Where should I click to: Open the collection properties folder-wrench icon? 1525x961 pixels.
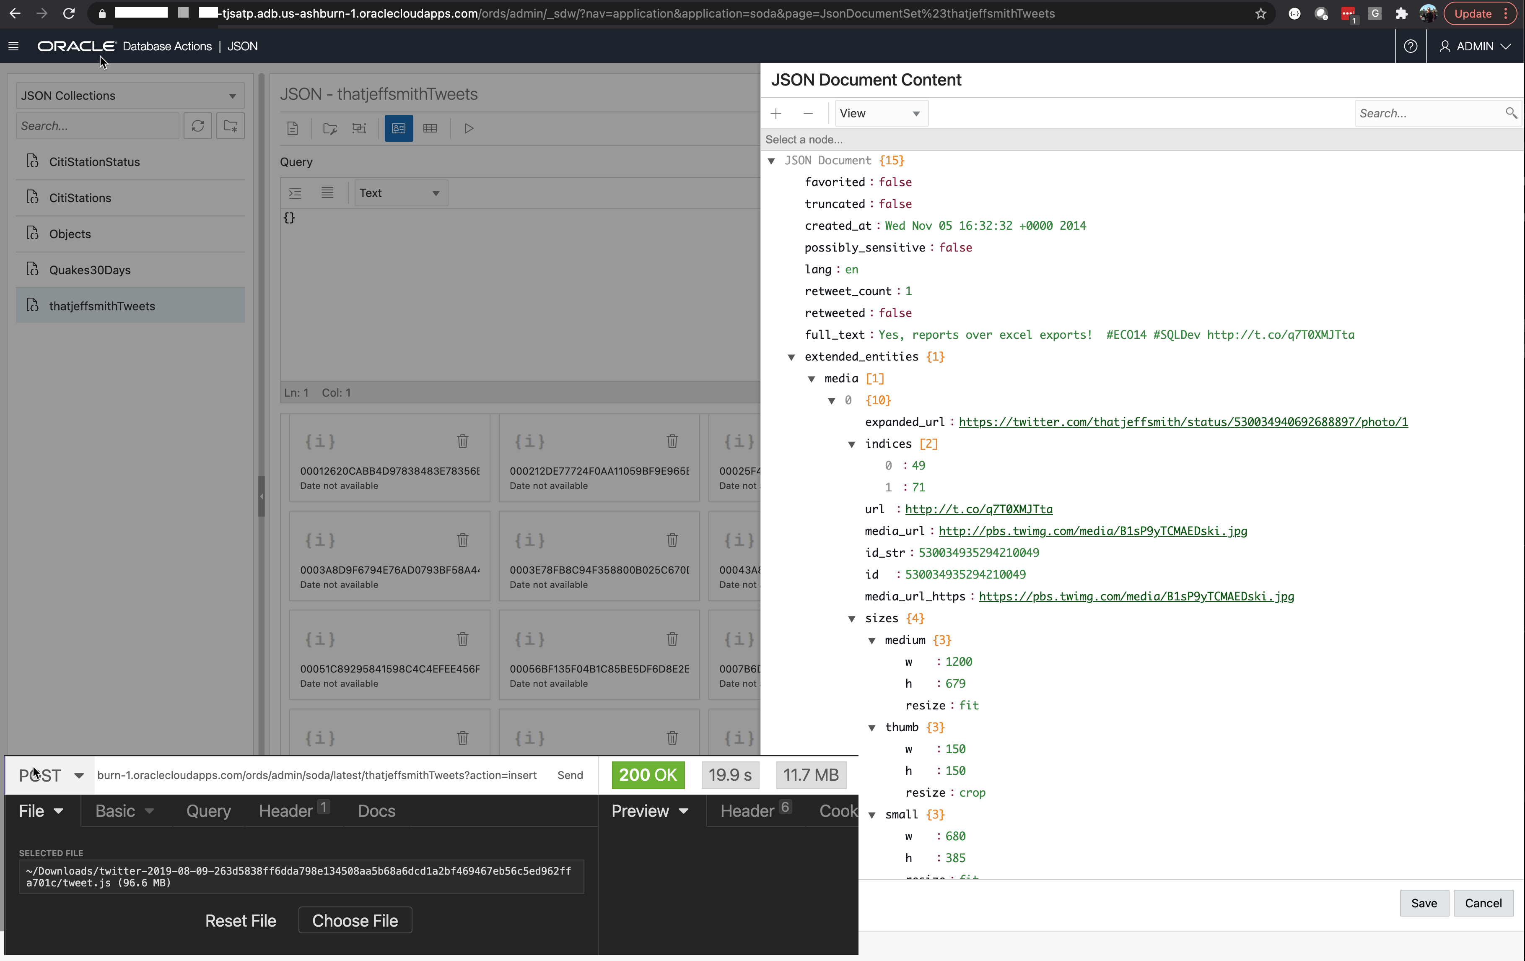(330, 129)
